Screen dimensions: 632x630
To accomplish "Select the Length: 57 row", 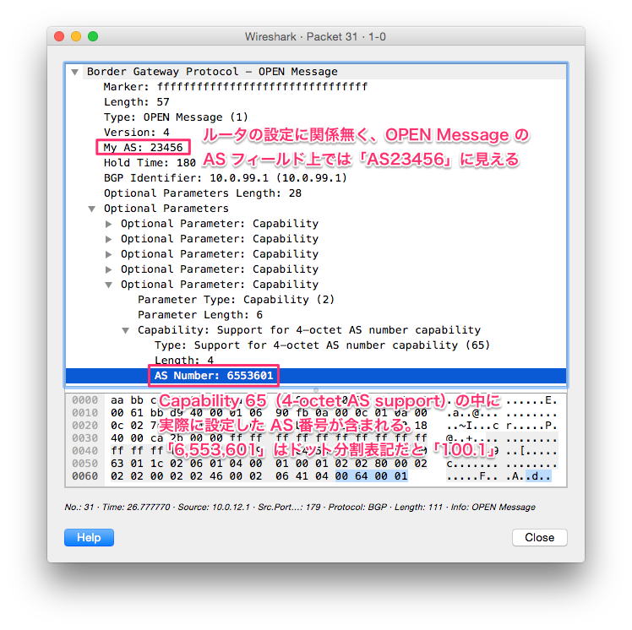I will click(316, 102).
